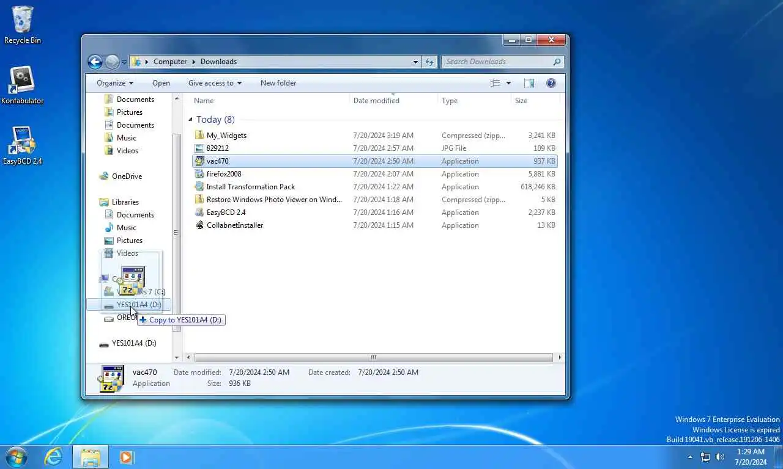The image size is (783, 469).
Task: Click the JPG File type cell
Action: [454, 148]
